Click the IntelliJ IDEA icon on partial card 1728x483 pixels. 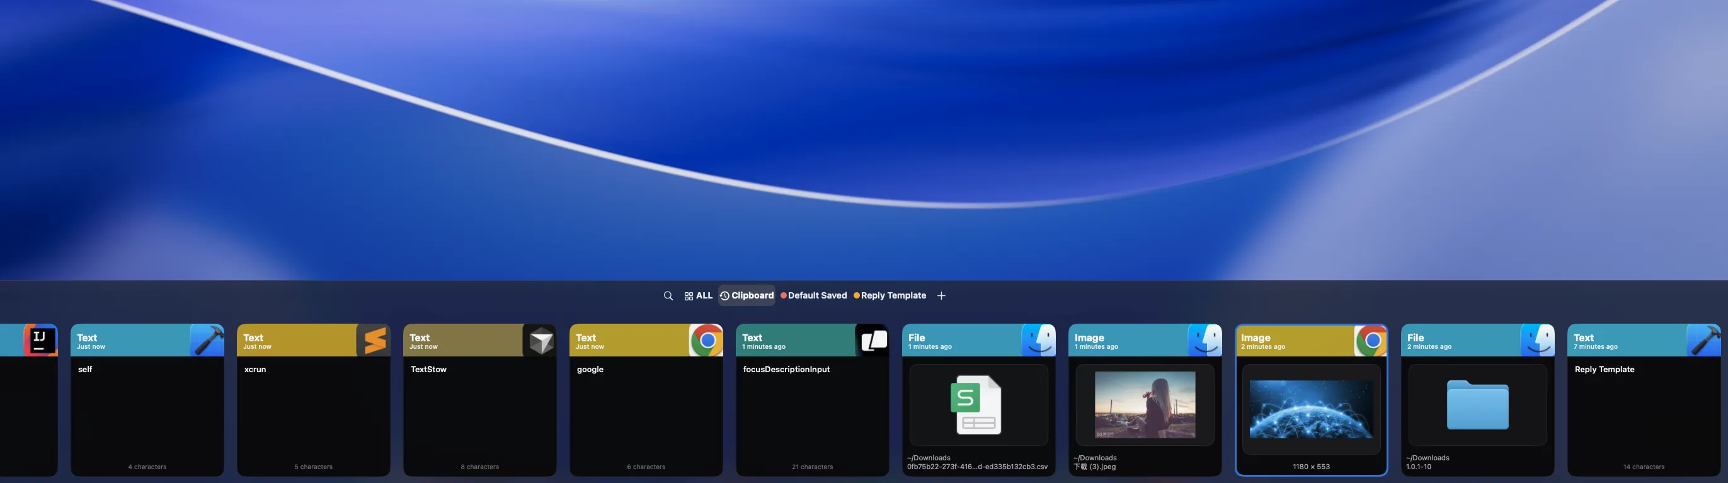pyautogui.click(x=40, y=340)
